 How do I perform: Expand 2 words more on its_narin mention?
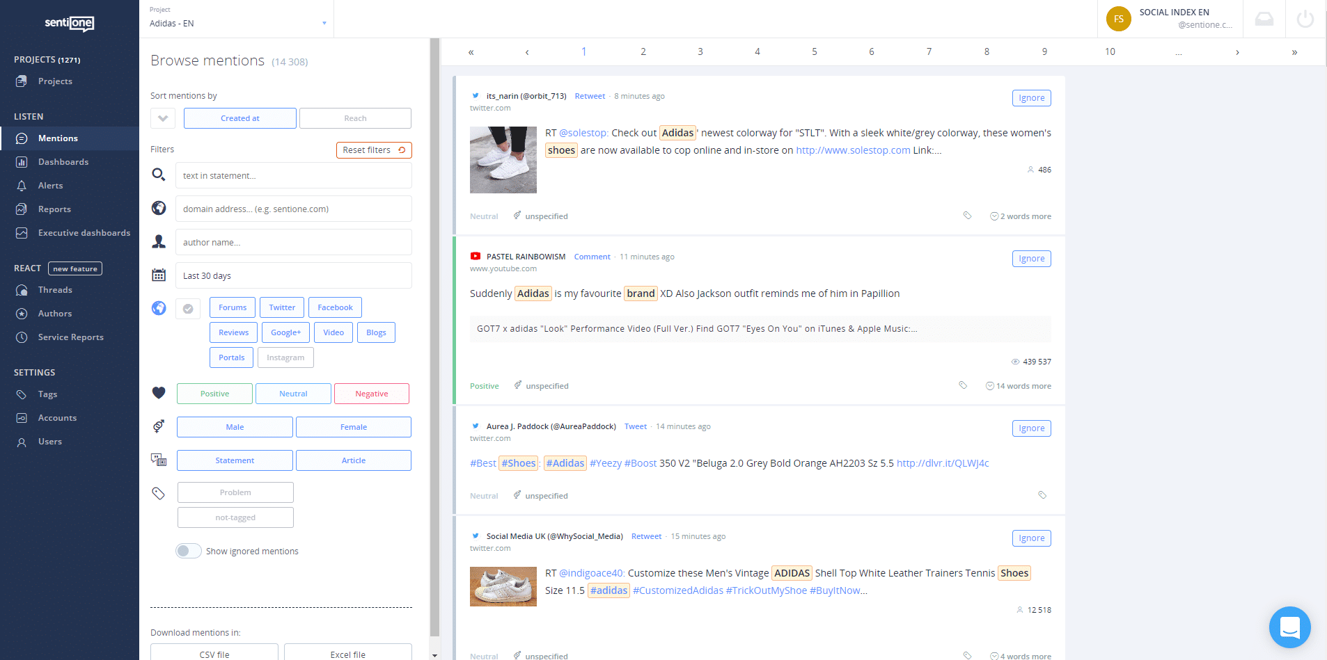coord(1021,216)
